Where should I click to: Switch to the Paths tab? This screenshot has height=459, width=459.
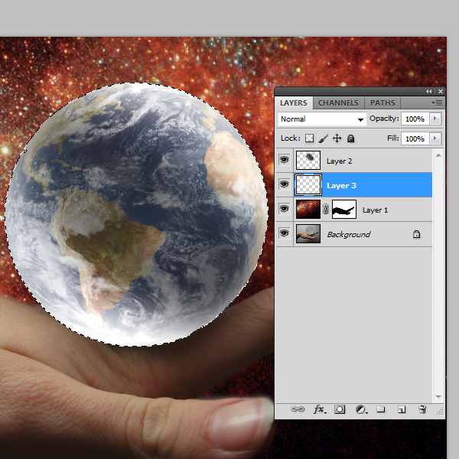point(382,103)
